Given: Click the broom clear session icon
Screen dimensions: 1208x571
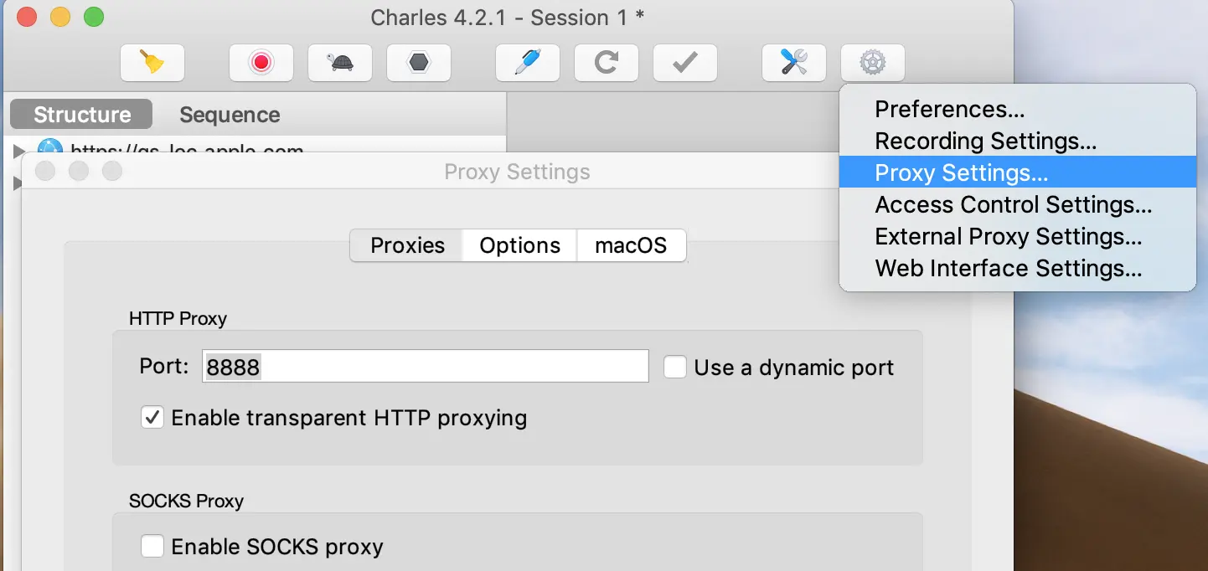Looking at the screenshot, I should 152,63.
